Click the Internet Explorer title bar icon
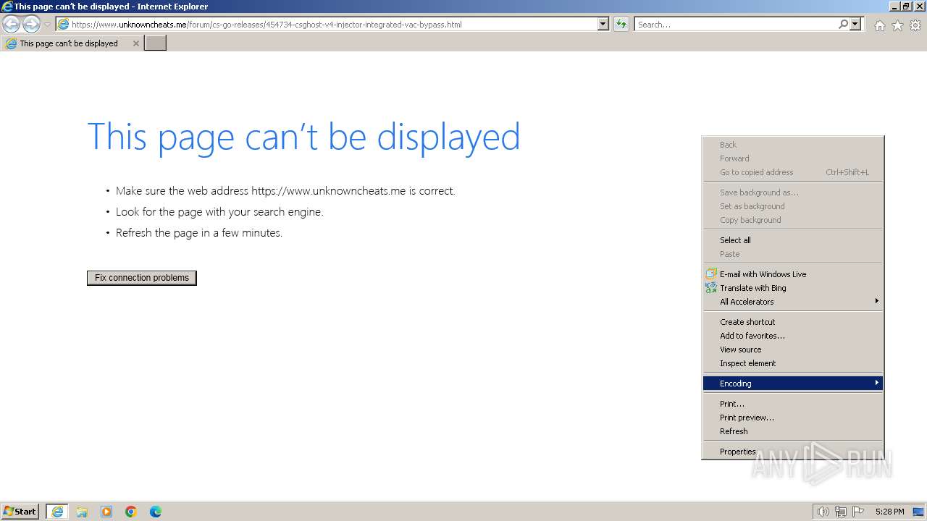Screen dimensions: 927x521 tap(7, 7)
